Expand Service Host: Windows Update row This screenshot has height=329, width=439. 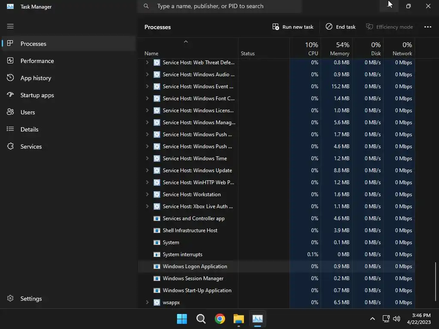point(147,170)
